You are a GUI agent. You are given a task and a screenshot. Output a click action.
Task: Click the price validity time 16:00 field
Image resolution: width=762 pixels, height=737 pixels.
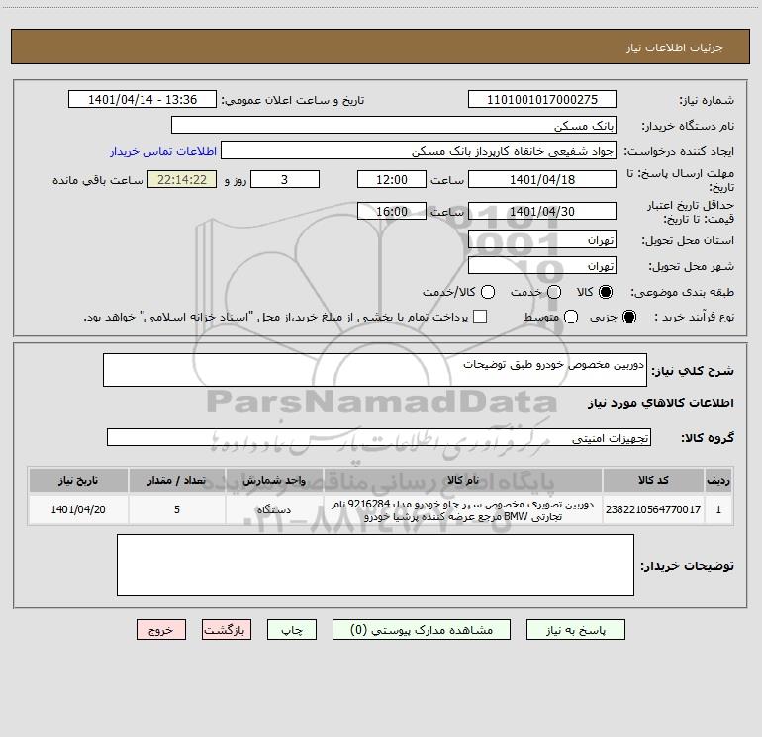coord(392,211)
